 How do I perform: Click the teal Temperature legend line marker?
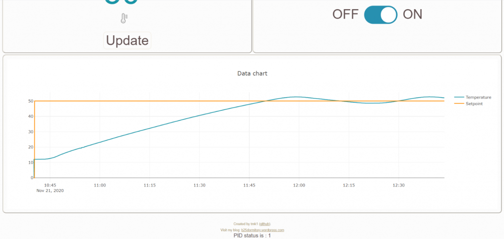(x=459, y=97)
